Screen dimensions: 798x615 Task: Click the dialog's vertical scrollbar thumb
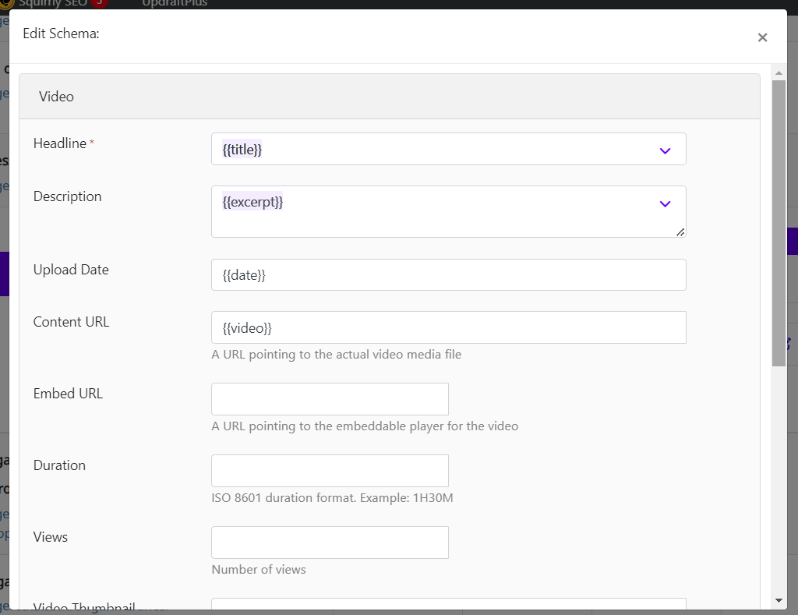tap(779, 223)
